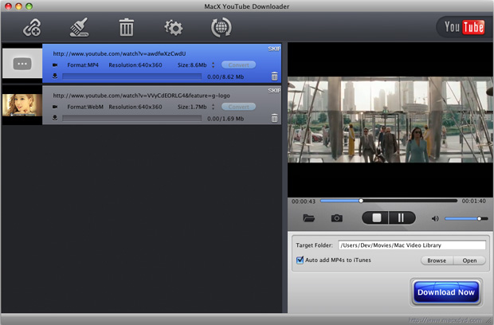Open format stepper for the MP4 item

point(214,65)
